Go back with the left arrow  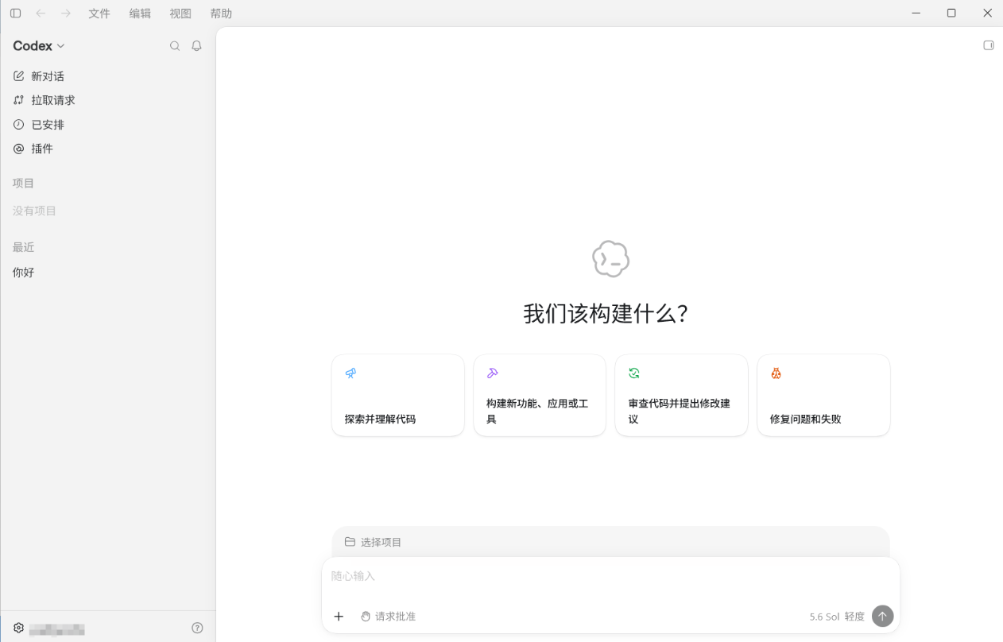click(x=41, y=14)
